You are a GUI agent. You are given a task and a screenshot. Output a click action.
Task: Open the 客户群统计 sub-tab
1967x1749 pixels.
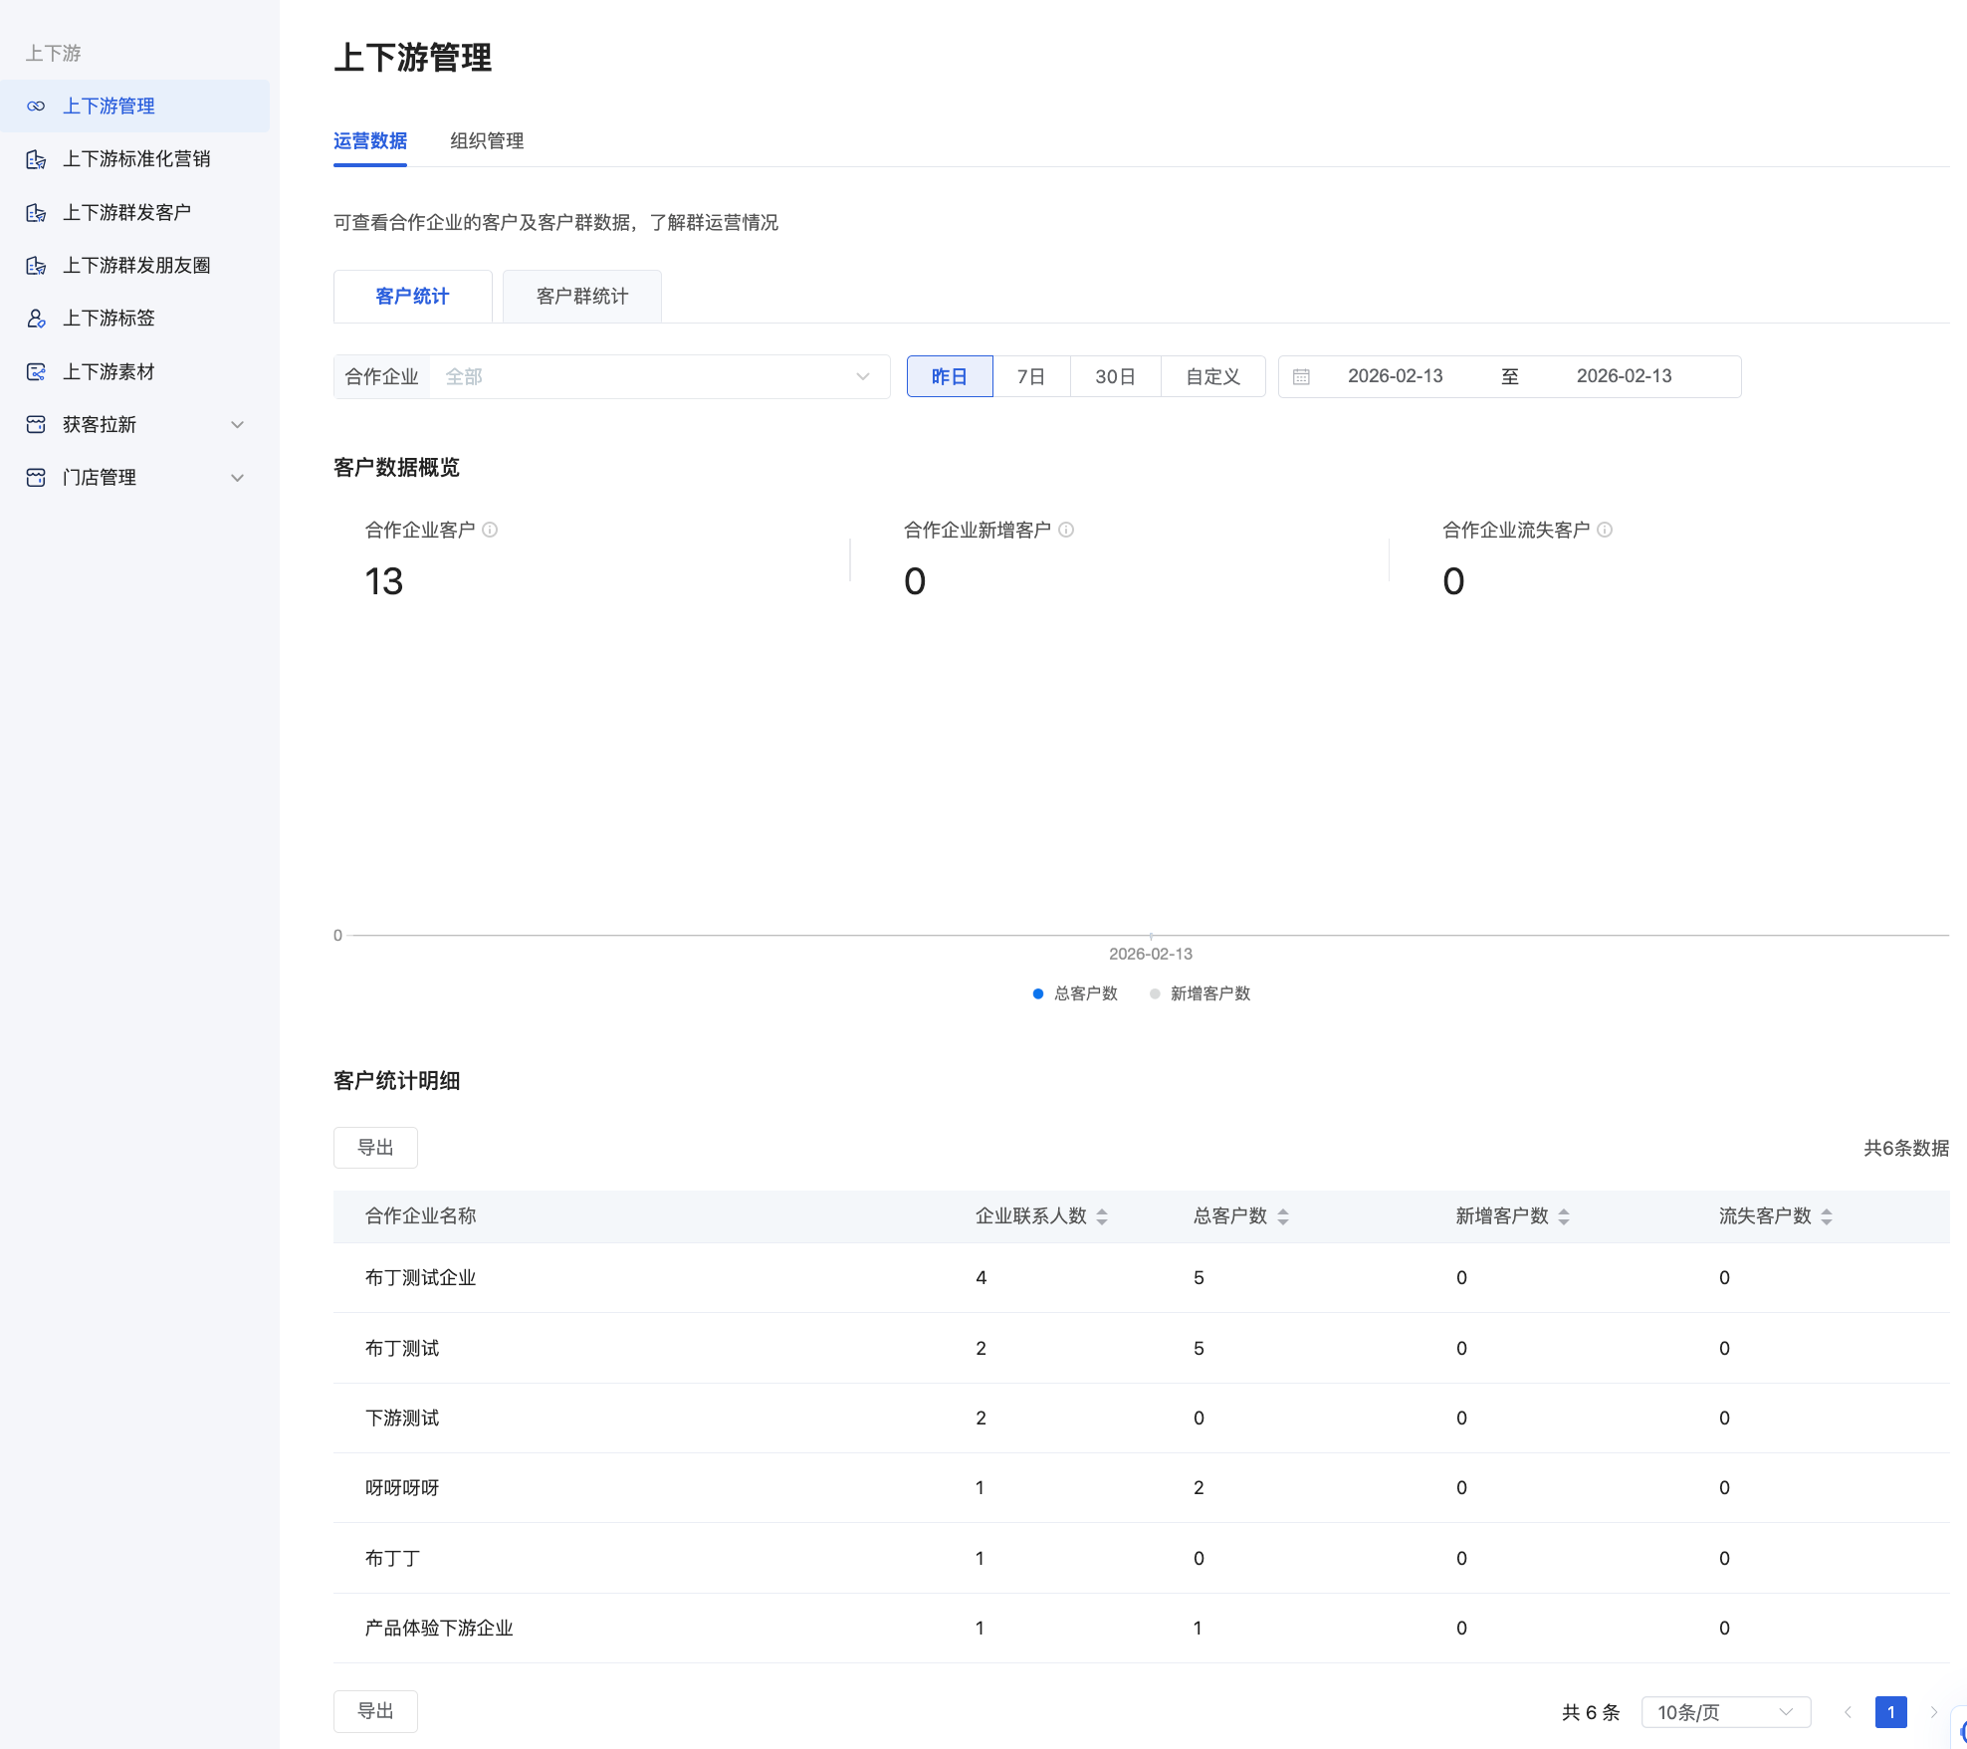coord(582,297)
